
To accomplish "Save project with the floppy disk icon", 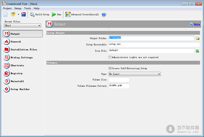I will tap(23, 14).
